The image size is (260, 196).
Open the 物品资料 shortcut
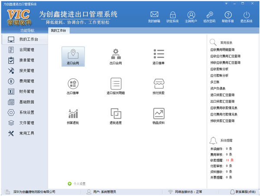click(x=159, y=116)
